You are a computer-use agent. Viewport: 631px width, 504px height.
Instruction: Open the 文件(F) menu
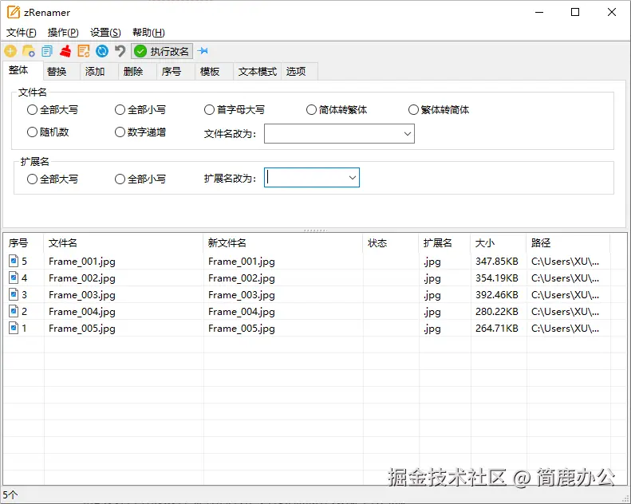coord(22,33)
